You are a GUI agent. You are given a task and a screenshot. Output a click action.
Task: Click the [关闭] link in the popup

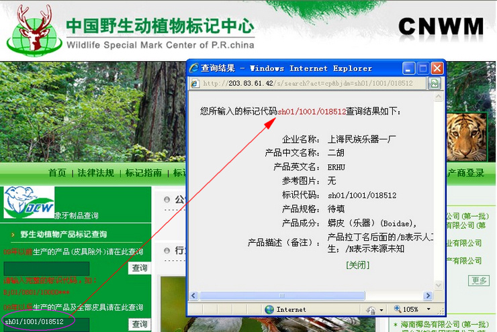tap(357, 265)
